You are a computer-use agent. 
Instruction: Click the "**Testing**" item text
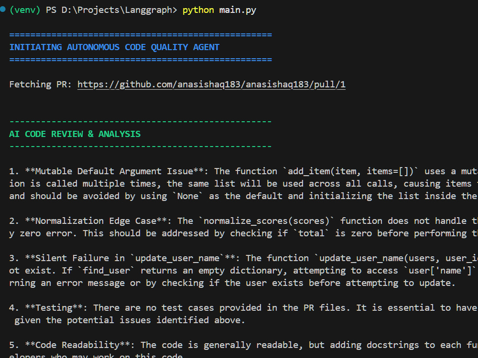tap(54, 308)
